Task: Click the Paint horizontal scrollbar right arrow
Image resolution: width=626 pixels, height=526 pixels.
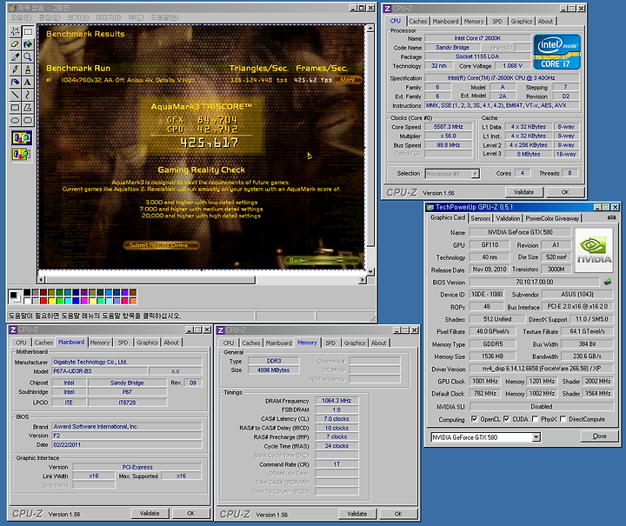Action: pyautogui.click(x=362, y=280)
